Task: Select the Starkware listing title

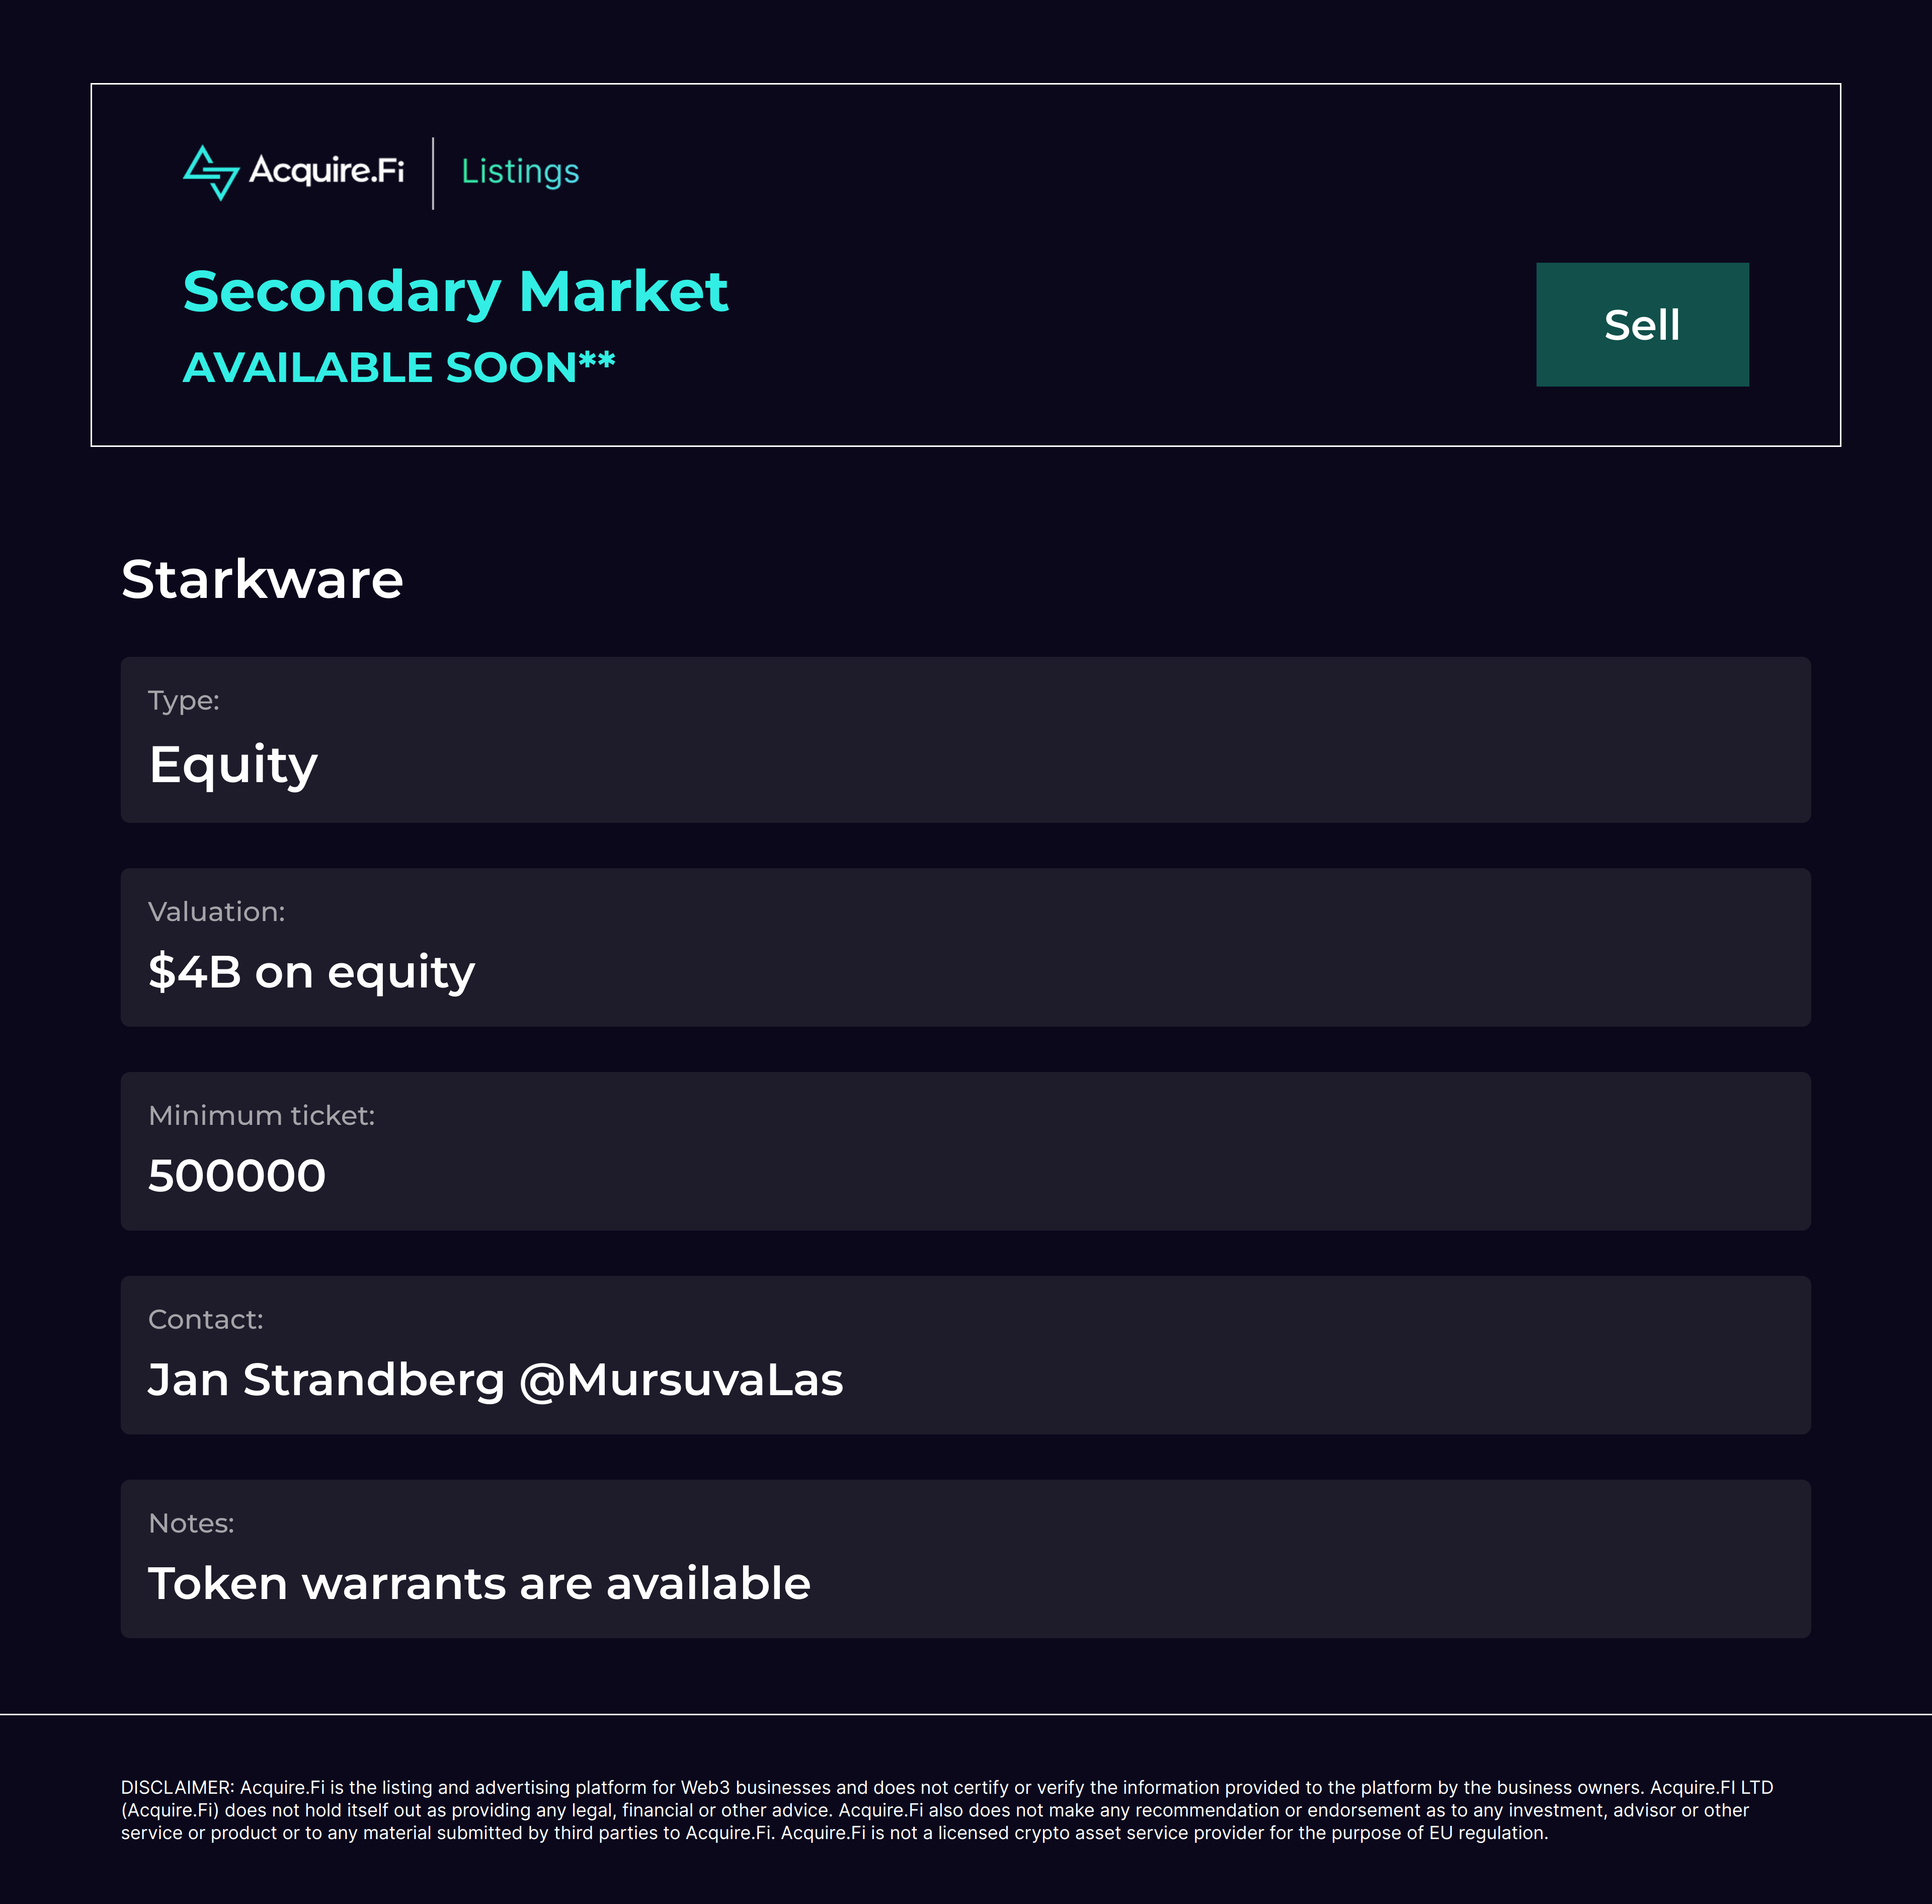Action: point(262,579)
